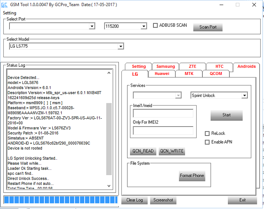Expand the LG LS775 model dropdown
Screen dimensions: 264x209
click(x=121, y=46)
